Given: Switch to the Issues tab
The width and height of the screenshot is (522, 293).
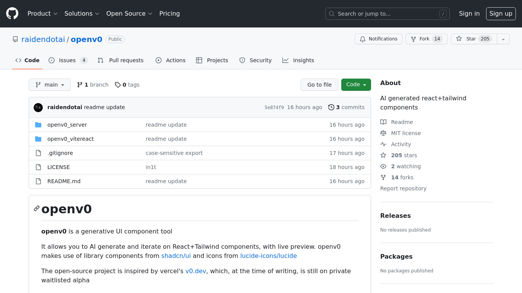Looking at the screenshot, I should point(68,60).
